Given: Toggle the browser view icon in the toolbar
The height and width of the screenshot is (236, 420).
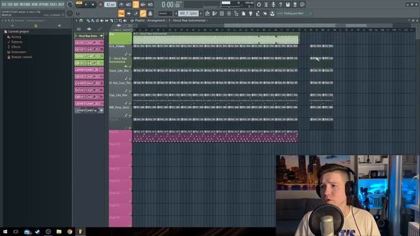Looking at the screenshot, I should click(x=236, y=13).
